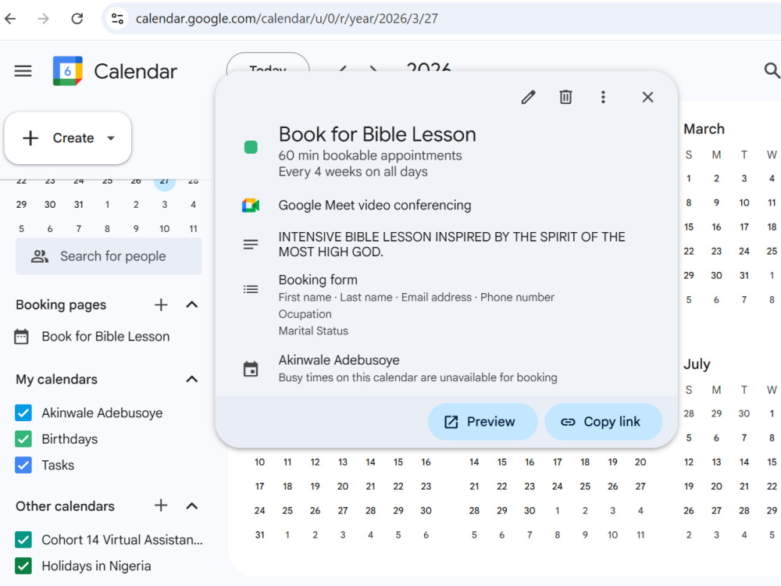The width and height of the screenshot is (781, 586).
Task: Open site information icon in address bar
Action: [x=118, y=19]
